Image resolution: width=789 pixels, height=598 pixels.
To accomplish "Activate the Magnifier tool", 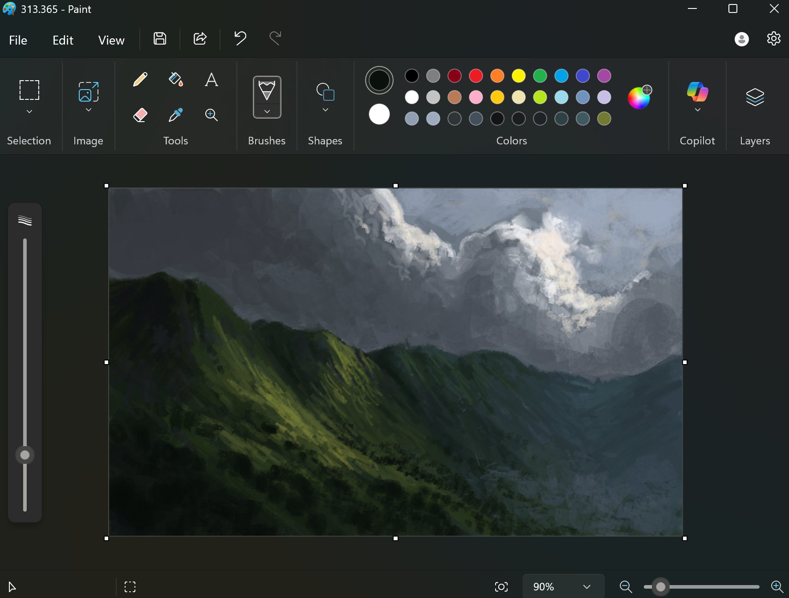I will click(x=211, y=115).
